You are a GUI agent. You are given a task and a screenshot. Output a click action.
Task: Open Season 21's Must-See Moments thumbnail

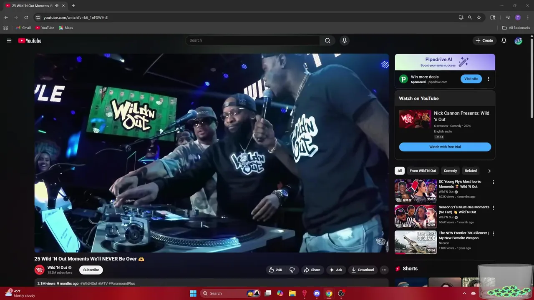coord(416,216)
